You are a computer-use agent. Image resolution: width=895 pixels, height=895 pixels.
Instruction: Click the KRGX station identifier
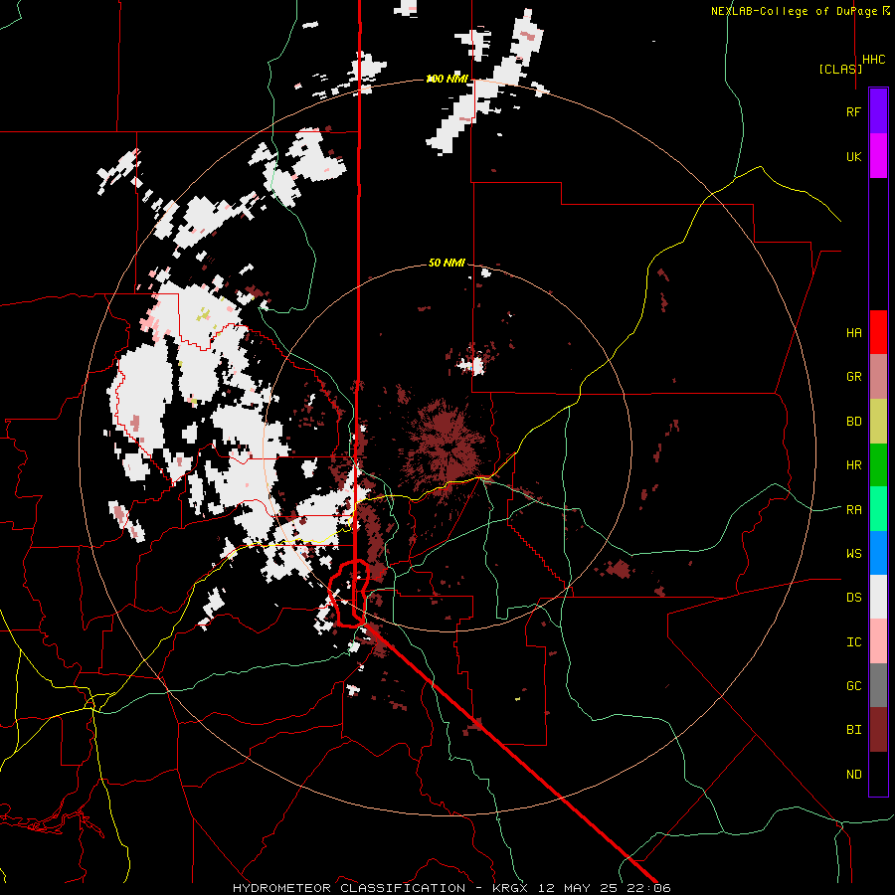point(511,888)
